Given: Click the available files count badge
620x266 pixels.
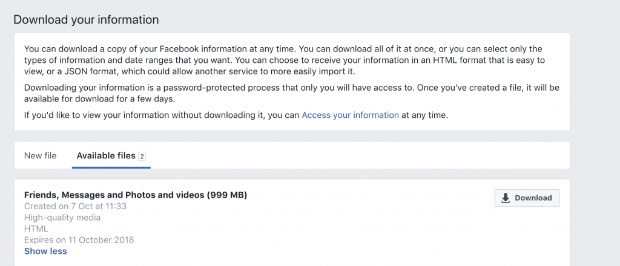Looking at the screenshot, I should click(x=142, y=157).
